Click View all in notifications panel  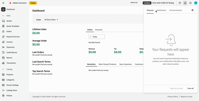click(x=190, y=88)
